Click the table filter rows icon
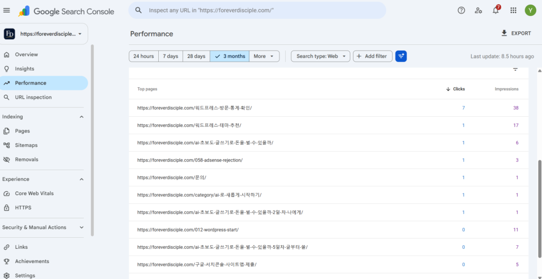 pyautogui.click(x=515, y=69)
